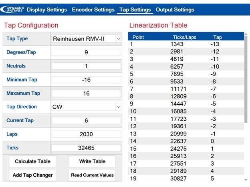250x187 pixels.
Task: Go to the Output Settings tab
Action: point(175,10)
